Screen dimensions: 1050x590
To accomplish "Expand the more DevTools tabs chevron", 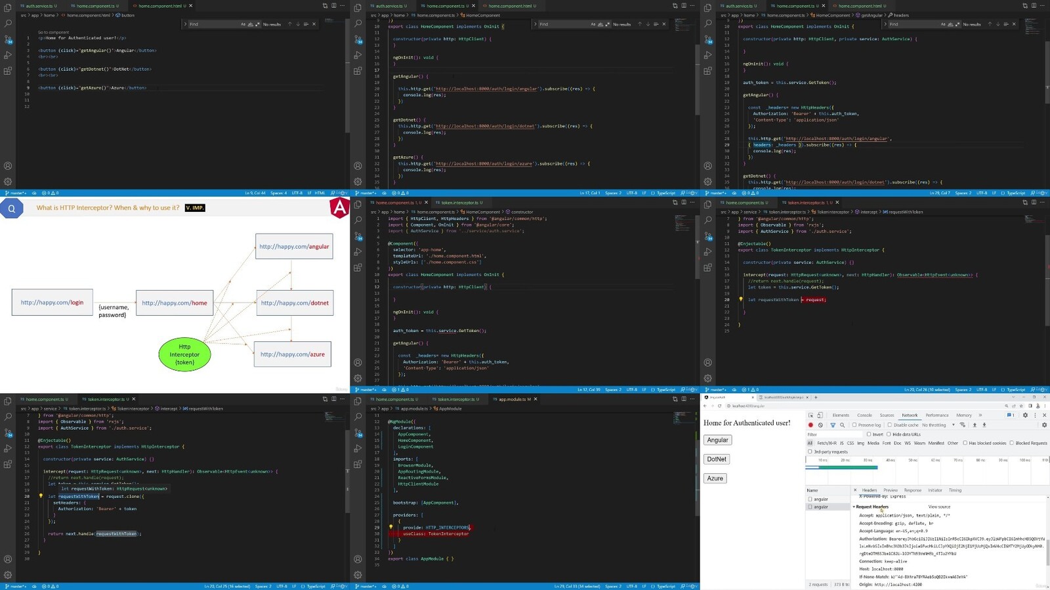I will pos(980,415).
